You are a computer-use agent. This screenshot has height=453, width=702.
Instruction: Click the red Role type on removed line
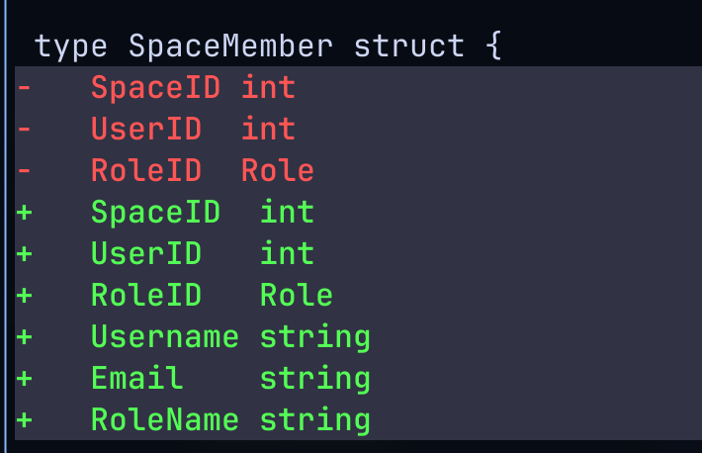pos(277,170)
